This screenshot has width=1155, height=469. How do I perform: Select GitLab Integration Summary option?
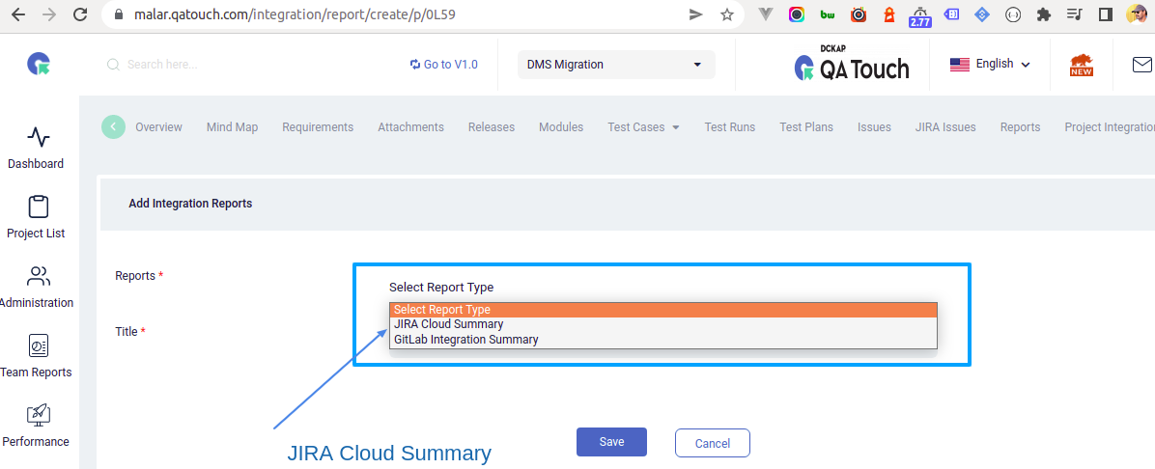(x=662, y=340)
